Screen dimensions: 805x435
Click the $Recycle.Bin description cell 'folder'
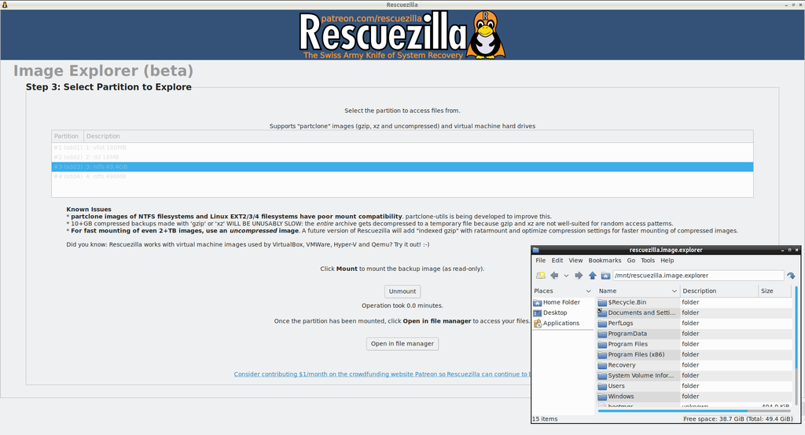(x=690, y=302)
